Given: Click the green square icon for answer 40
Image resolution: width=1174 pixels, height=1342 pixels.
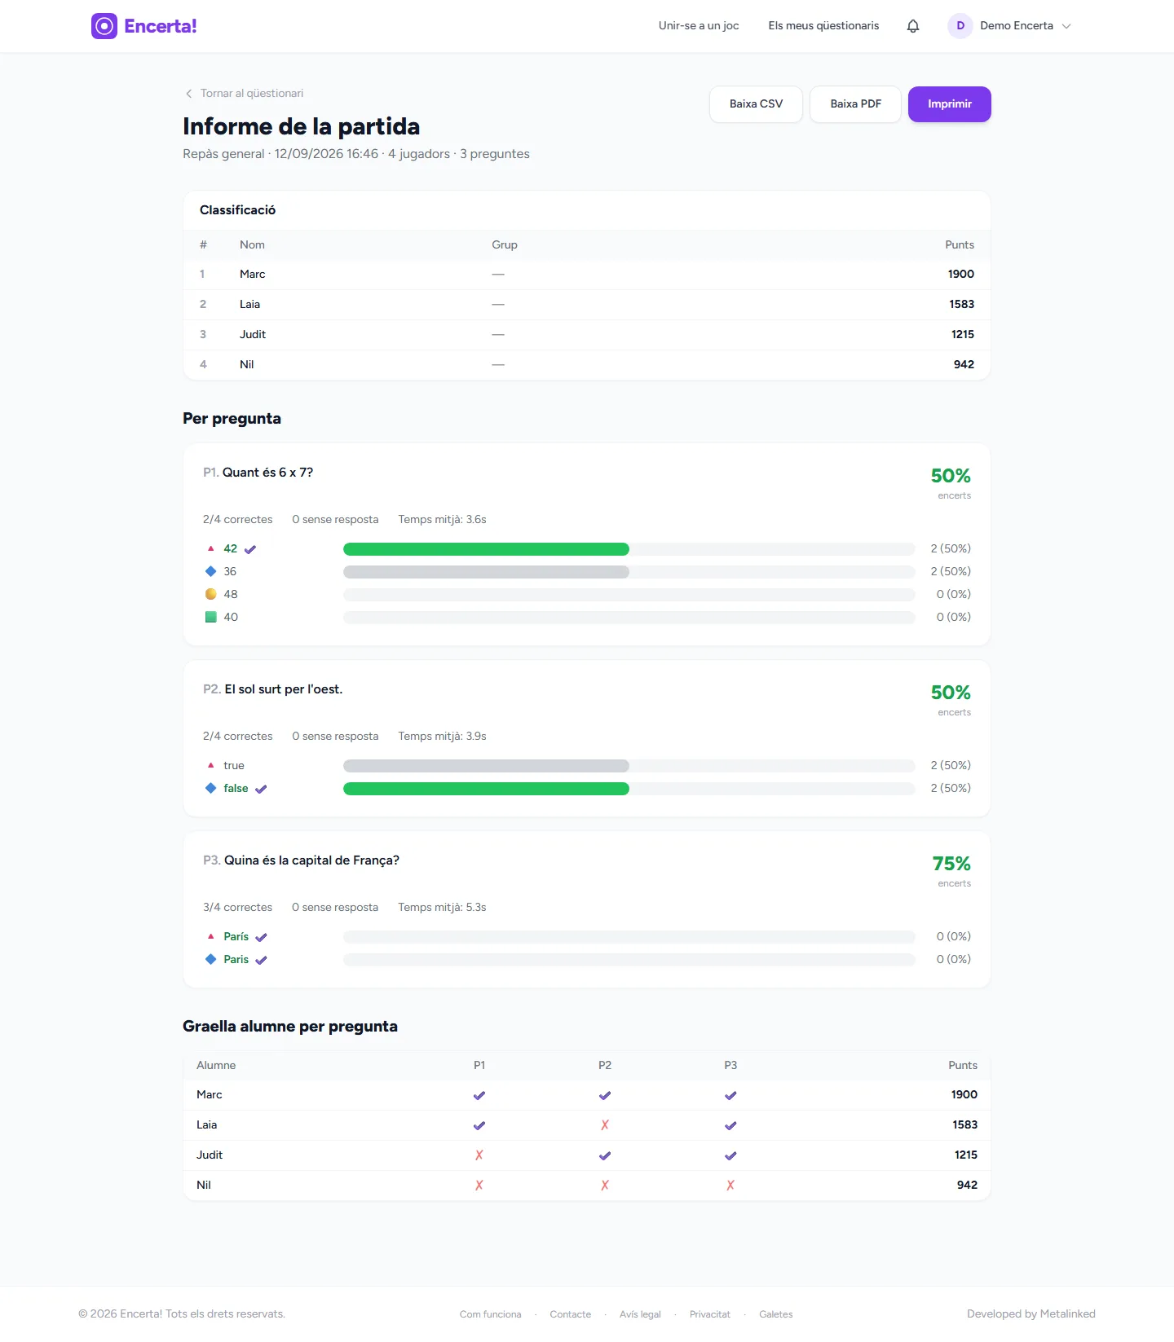Looking at the screenshot, I should (x=210, y=617).
